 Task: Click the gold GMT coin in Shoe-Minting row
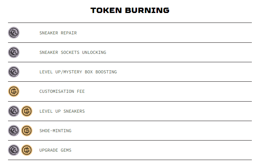pos(27,131)
